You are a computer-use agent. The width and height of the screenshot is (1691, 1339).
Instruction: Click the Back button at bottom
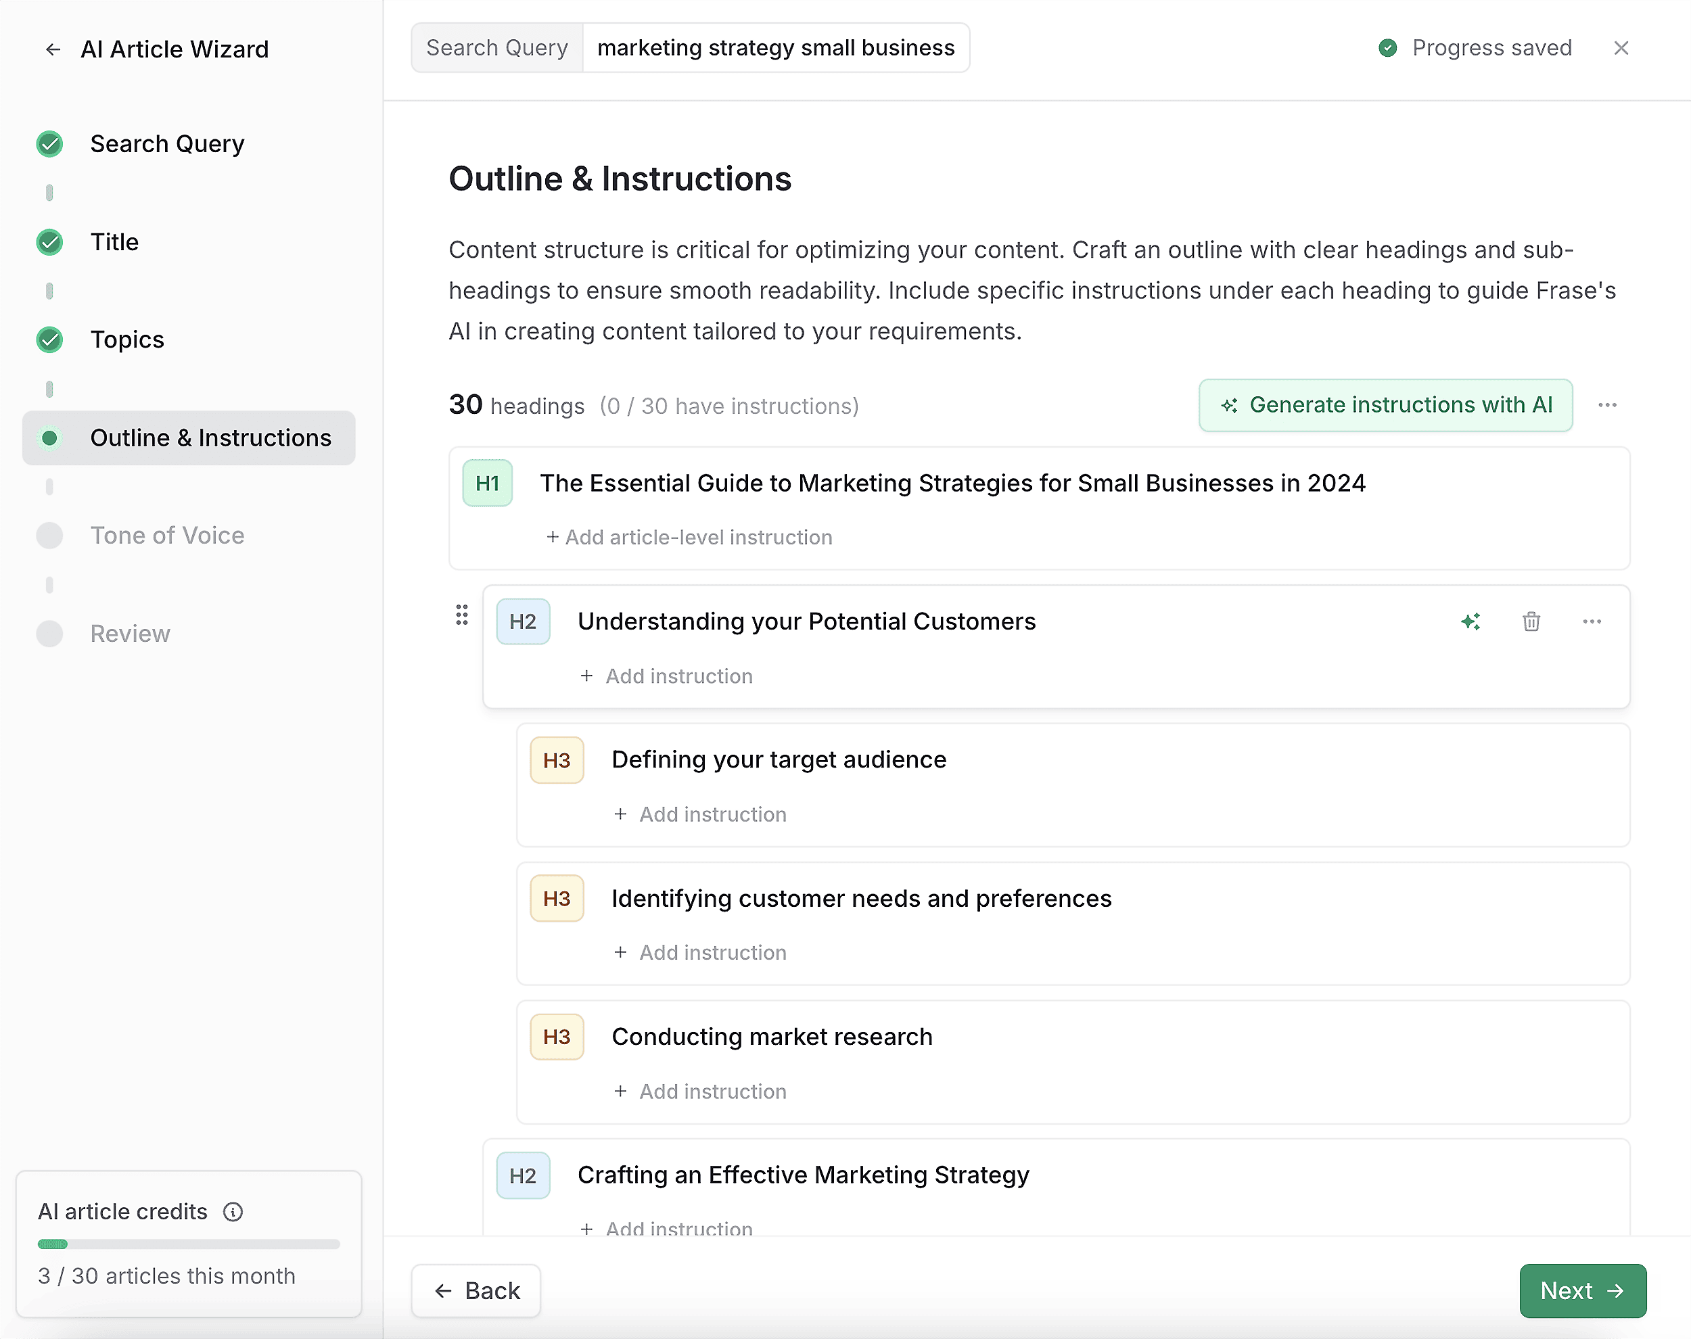point(476,1290)
